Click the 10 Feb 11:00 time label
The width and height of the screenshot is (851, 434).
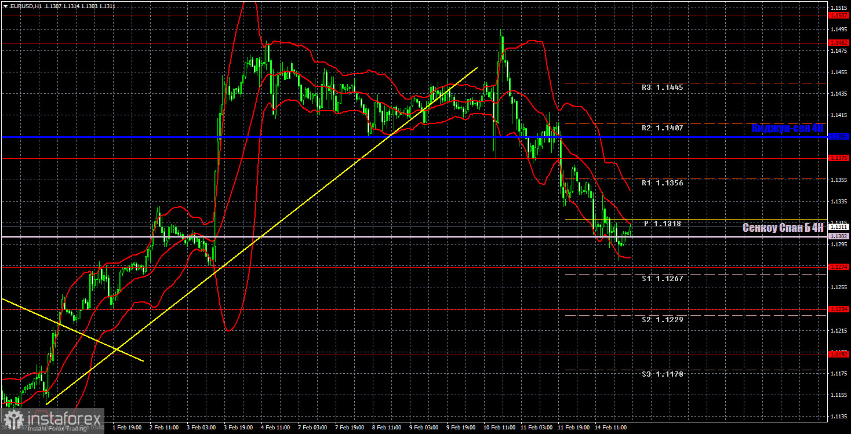click(499, 428)
